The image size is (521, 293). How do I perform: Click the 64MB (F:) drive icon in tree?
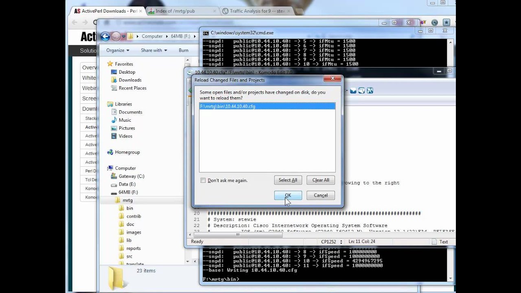[114, 192]
